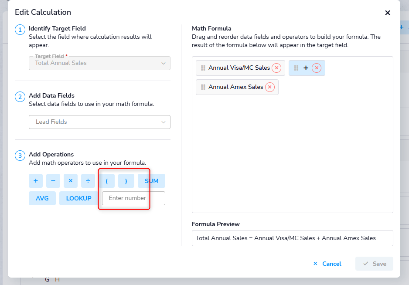Insert the multiplication operator
This screenshot has width=409, height=285.
(71, 181)
